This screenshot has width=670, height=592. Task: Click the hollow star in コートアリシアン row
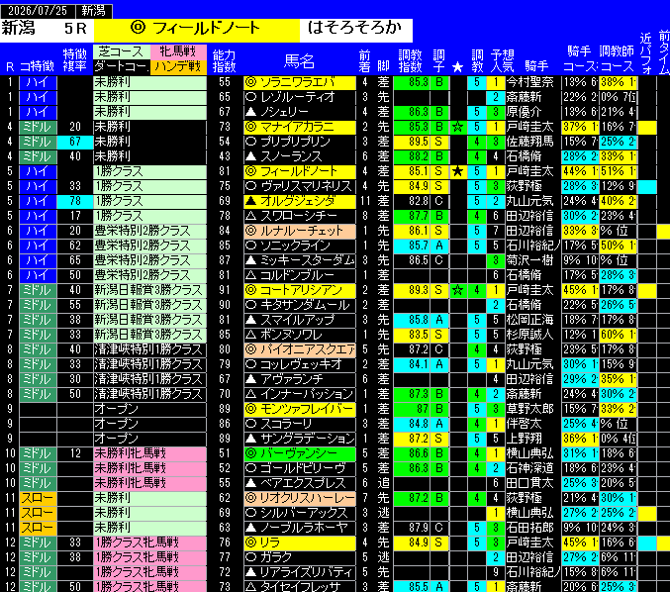(x=457, y=290)
